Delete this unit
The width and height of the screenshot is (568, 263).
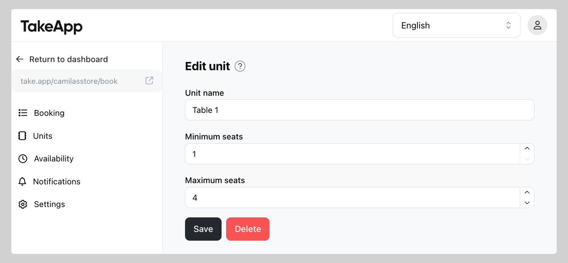point(248,229)
